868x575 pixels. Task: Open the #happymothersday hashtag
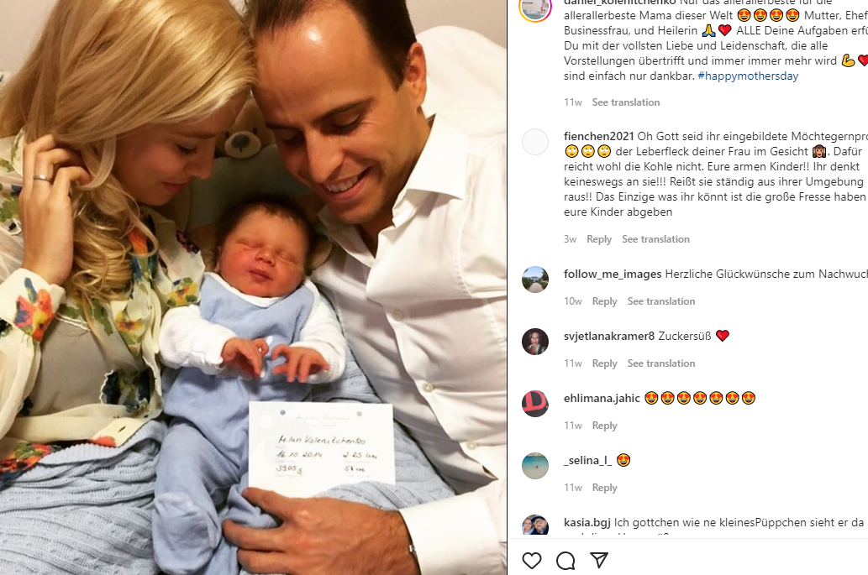pos(748,76)
